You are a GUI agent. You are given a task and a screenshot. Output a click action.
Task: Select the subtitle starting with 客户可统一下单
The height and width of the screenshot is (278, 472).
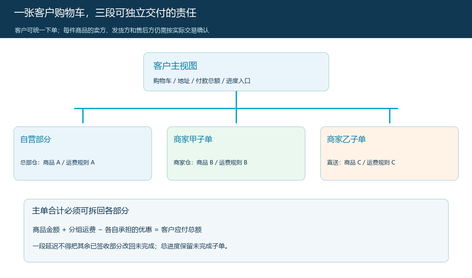tap(112, 30)
